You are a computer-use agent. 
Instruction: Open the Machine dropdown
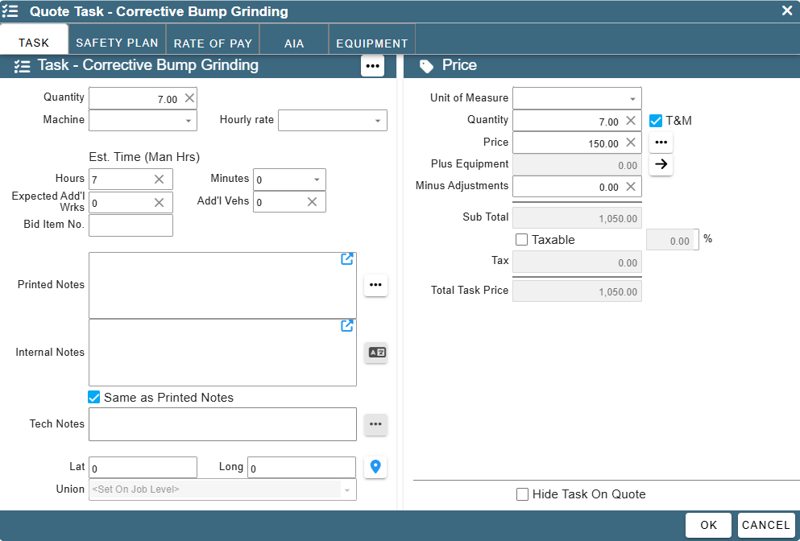pos(189,121)
